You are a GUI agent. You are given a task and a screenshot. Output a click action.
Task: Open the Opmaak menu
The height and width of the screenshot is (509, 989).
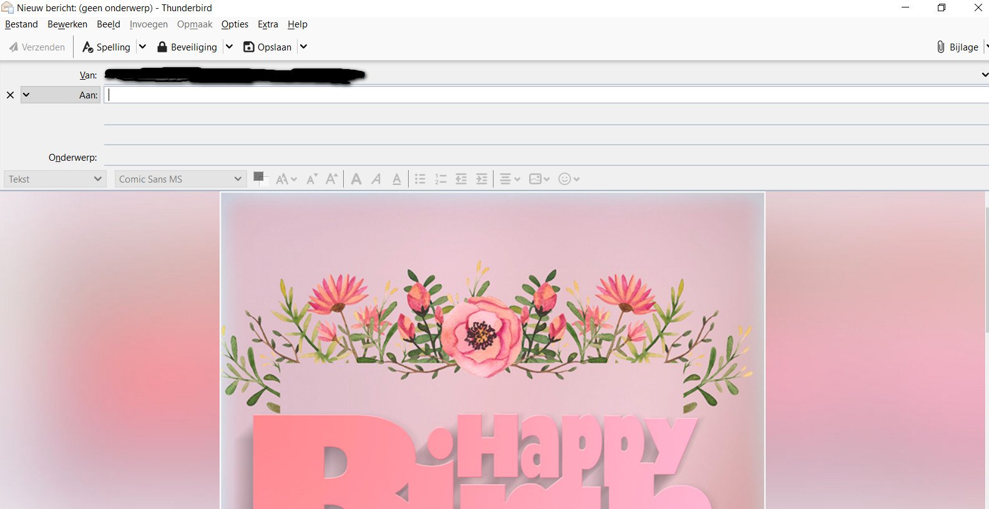[195, 24]
